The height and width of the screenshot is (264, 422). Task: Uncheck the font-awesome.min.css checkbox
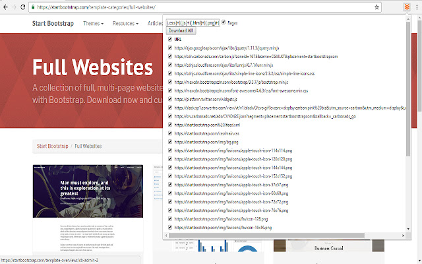tap(170, 90)
